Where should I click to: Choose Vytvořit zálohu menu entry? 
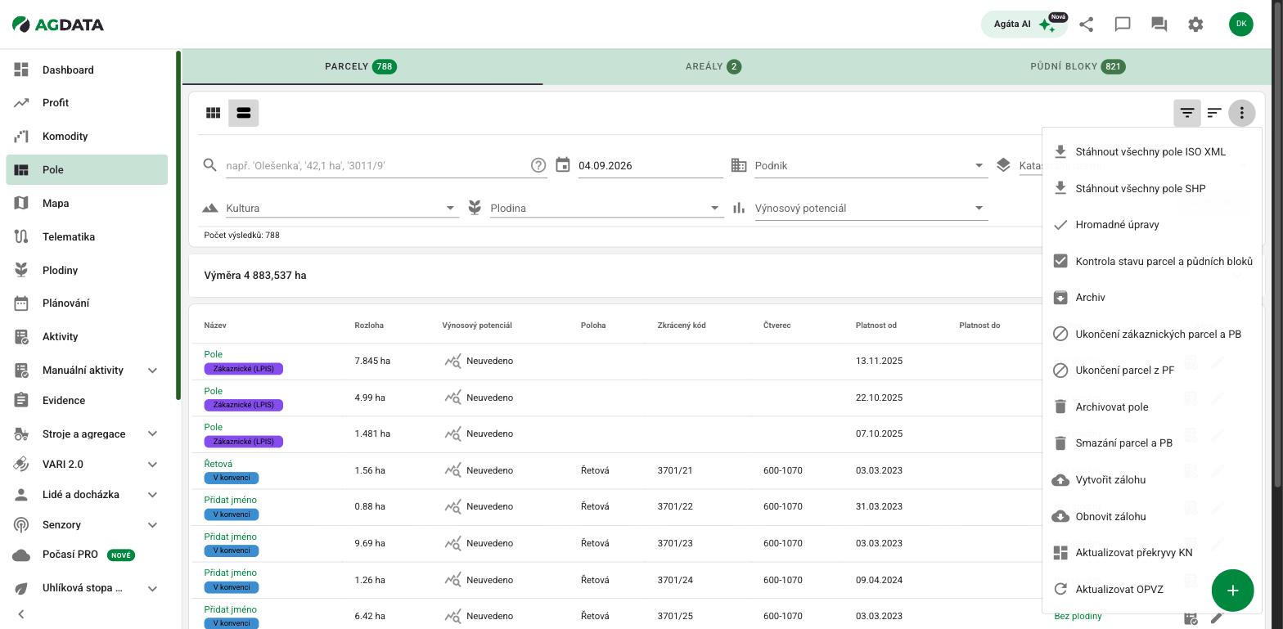point(1152,480)
